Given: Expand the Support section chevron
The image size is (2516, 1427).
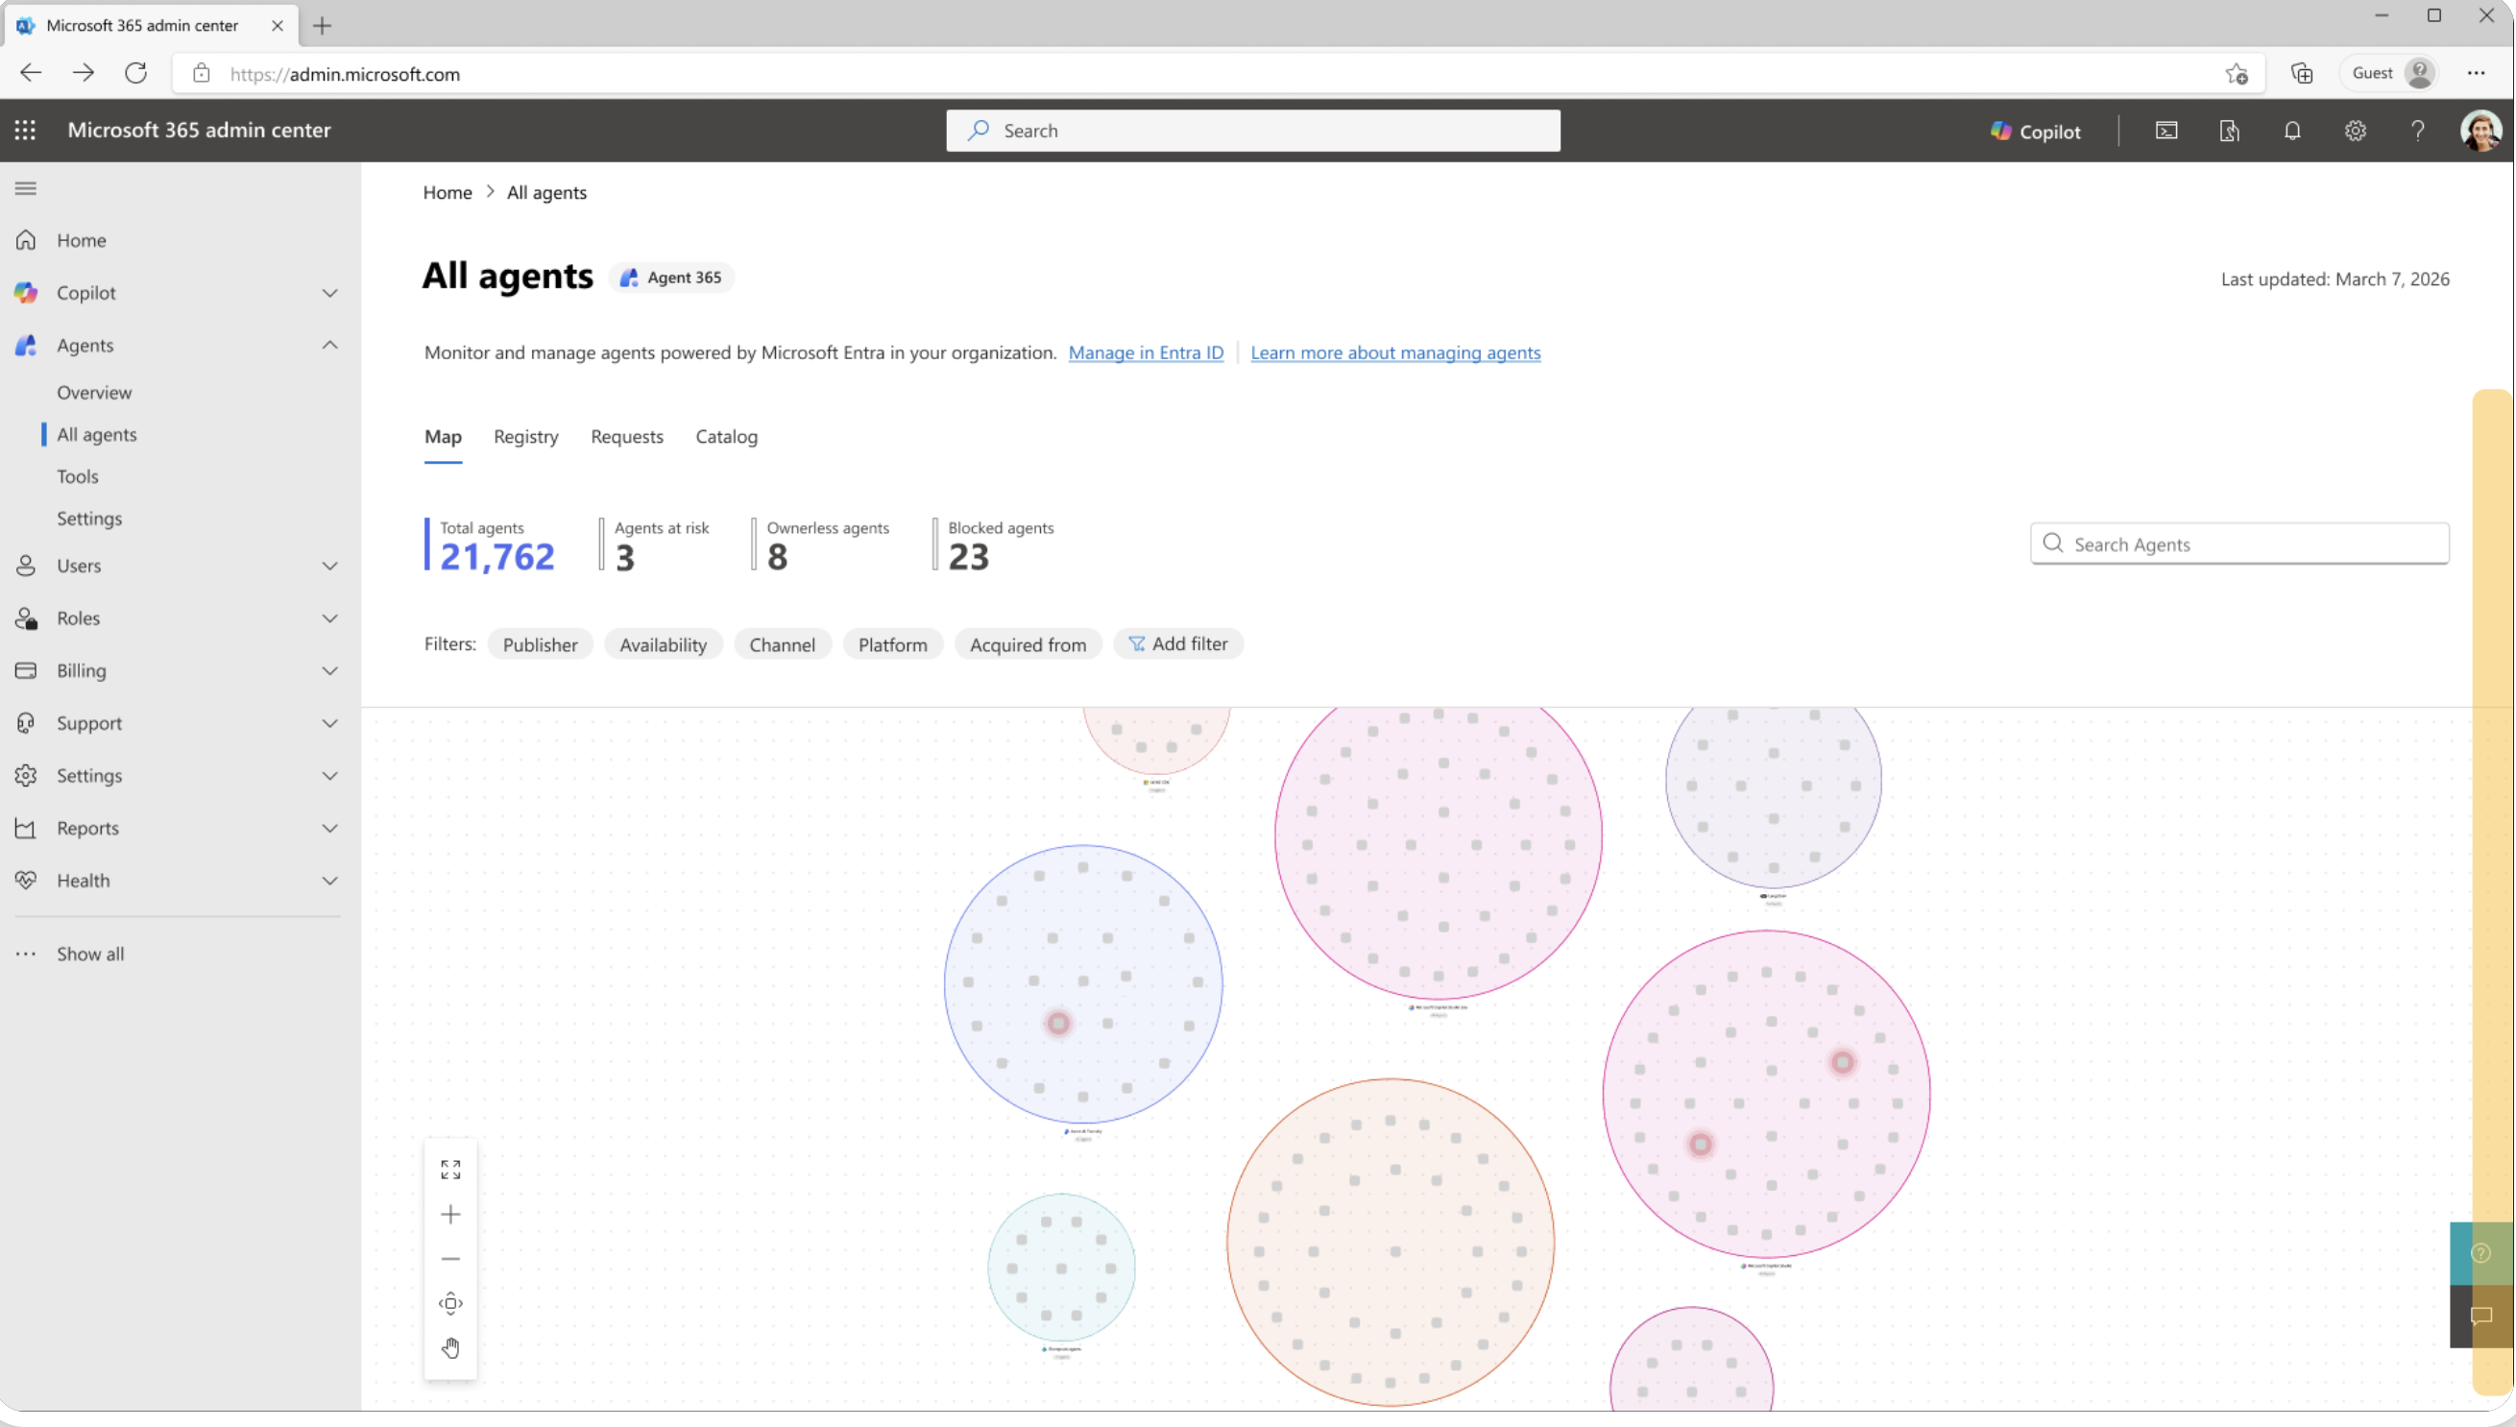Looking at the screenshot, I should (x=330, y=723).
